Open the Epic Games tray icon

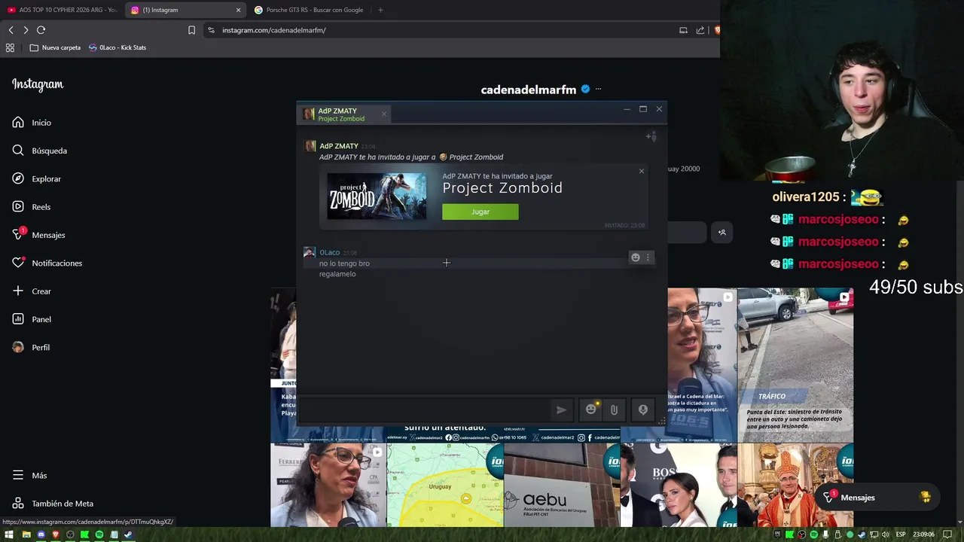click(777, 534)
